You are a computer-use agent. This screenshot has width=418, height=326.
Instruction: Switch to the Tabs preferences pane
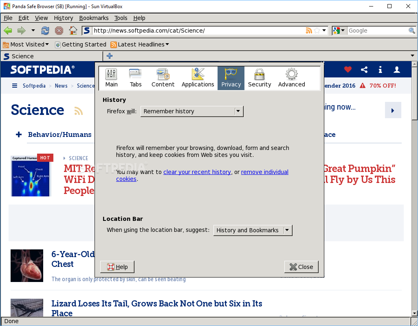tap(136, 78)
